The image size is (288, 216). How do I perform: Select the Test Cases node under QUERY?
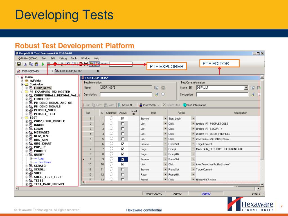(45, 162)
